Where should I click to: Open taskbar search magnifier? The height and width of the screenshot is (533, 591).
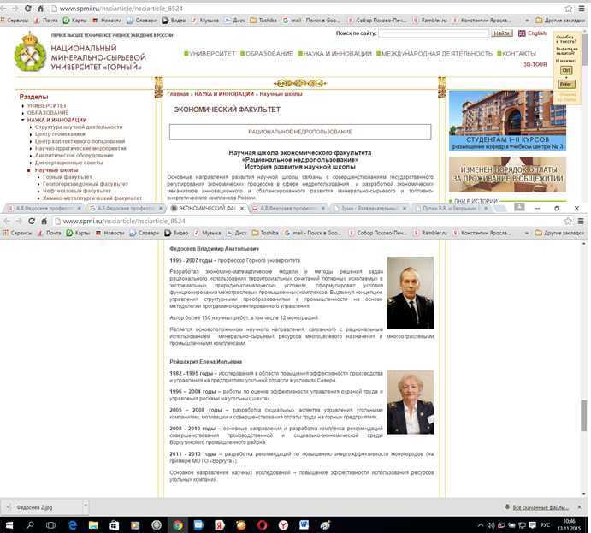[x=30, y=525]
